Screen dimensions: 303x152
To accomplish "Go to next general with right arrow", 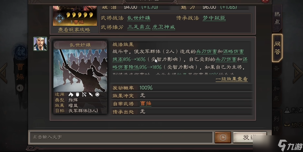I will 298,73.
